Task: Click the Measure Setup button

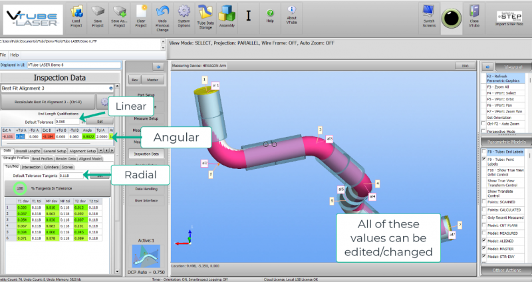Action: [x=146, y=118]
